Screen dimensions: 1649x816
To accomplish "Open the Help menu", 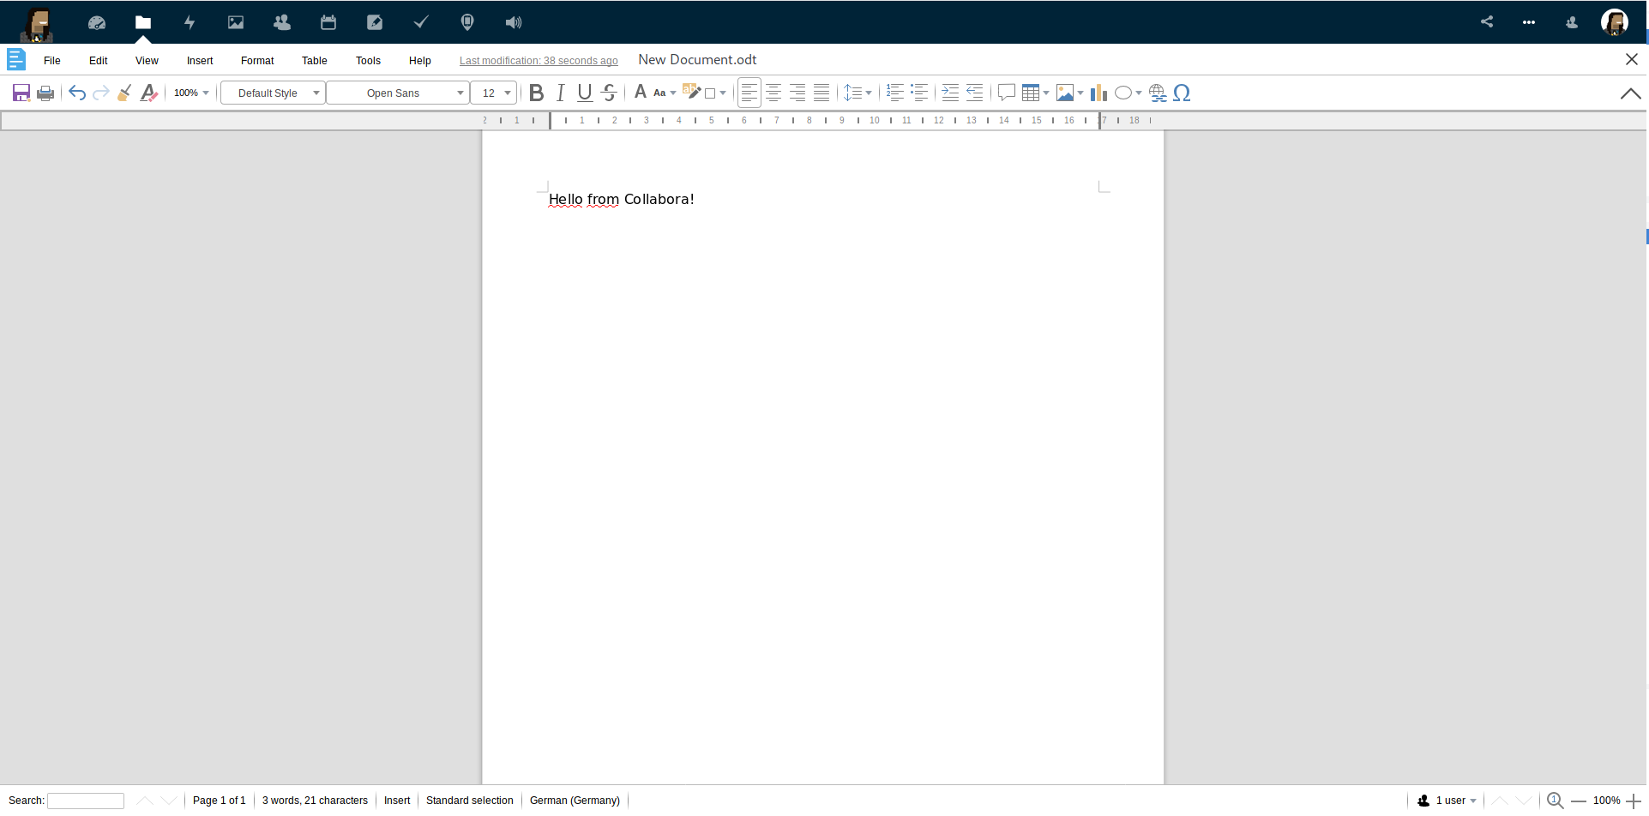I will click(420, 60).
